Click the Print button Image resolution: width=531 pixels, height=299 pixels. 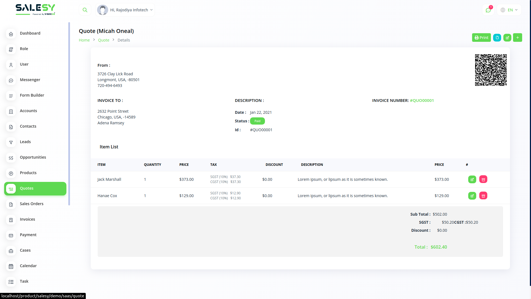481,38
